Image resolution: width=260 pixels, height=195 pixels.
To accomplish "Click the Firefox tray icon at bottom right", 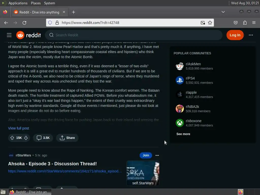I will tap(240, 192).
